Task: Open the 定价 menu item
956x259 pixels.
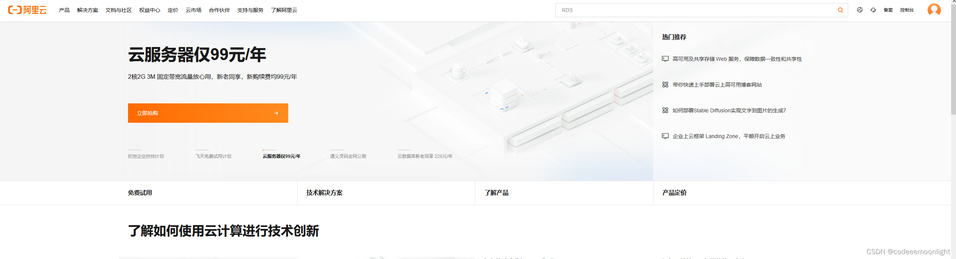Action: coord(173,10)
